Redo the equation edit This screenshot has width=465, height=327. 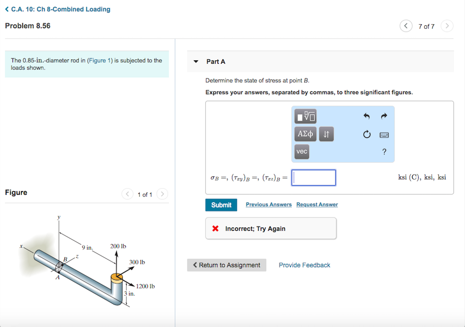[383, 116]
